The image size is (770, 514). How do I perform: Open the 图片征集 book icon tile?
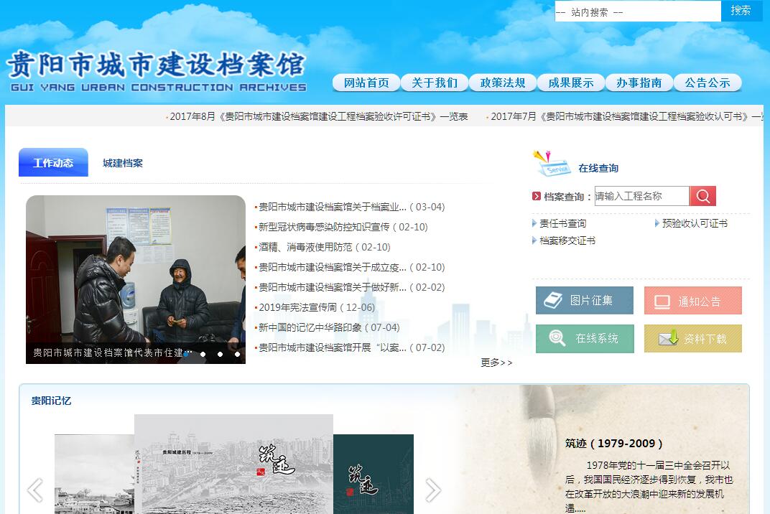pyautogui.click(x=585, y=301)
